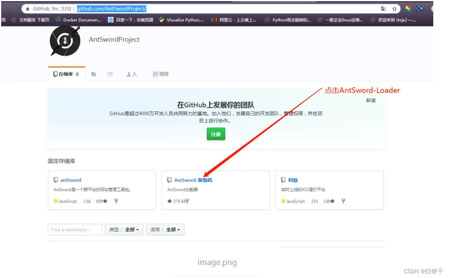Open the 阿里云 bookmark
Viewport: 449px width, 278px height.
click(234, 20)
